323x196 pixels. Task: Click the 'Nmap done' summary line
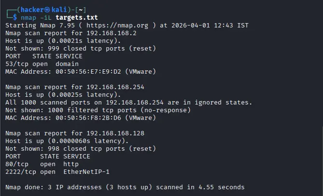pyautogui.click(x=125, y=187)
